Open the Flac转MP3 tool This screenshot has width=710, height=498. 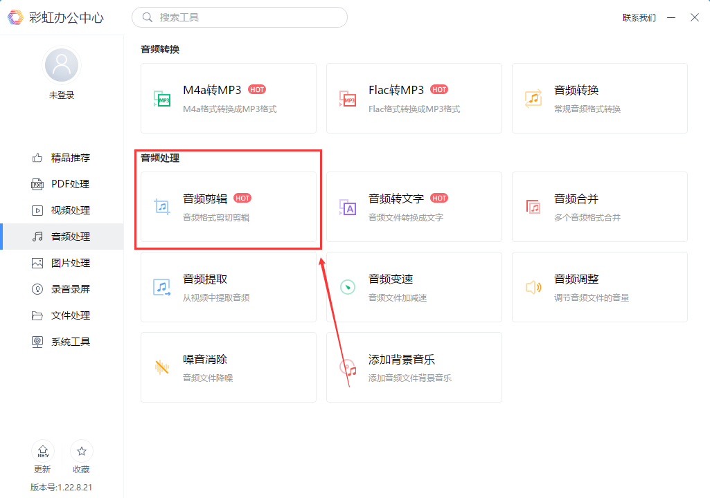pos(414,98)
